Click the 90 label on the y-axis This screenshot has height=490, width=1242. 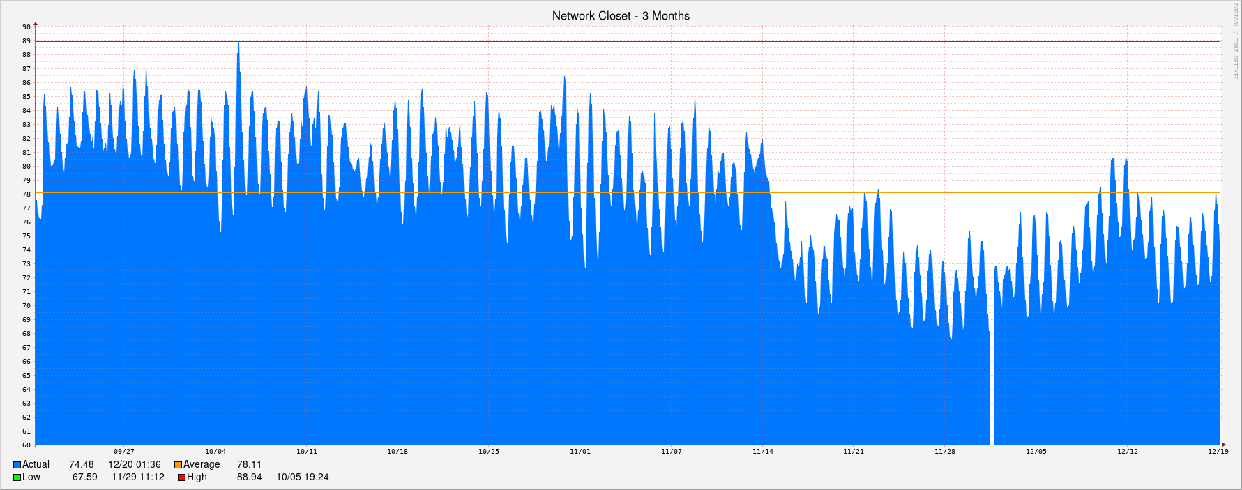click(x=26, y=27)
